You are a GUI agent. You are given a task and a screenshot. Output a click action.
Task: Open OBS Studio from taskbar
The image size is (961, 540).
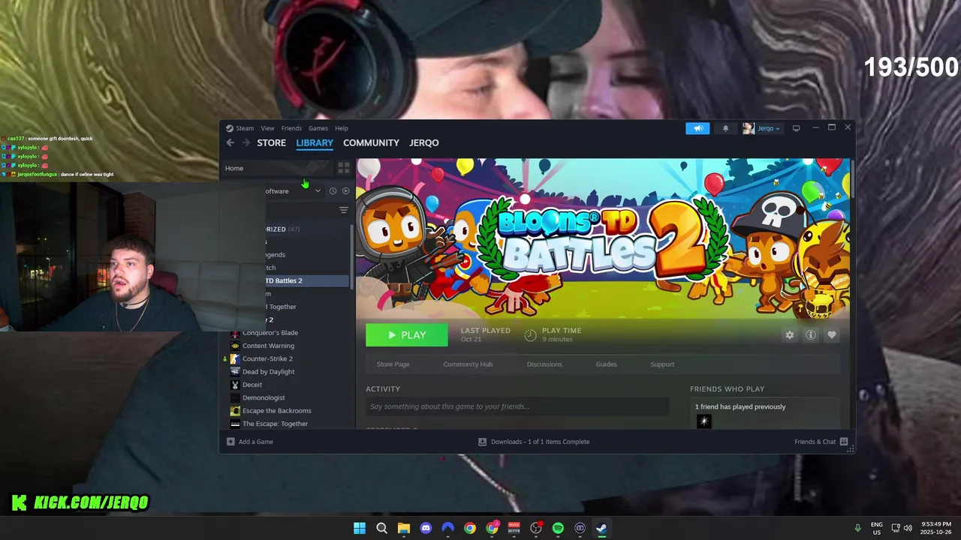[x=536, y=528]
